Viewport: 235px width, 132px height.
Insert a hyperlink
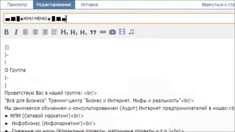[x=103, y=32]
